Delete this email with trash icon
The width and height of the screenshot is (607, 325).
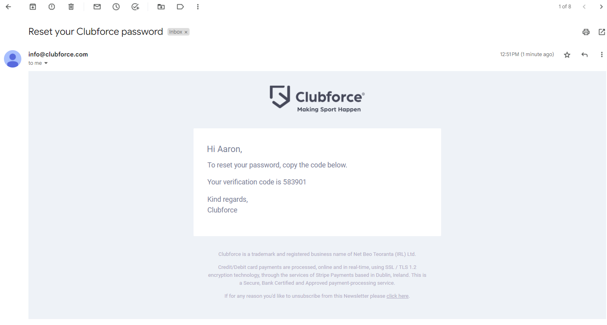pyautogui.click(x=71, y=7)
